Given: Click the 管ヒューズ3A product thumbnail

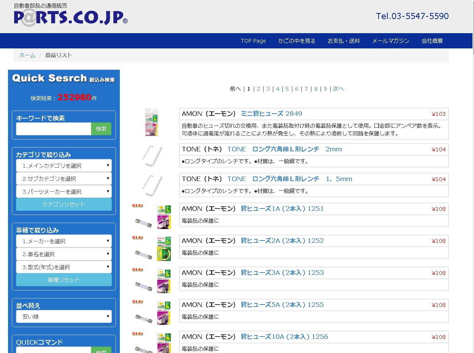Looking at the screenshot, I should click(152, 280).
